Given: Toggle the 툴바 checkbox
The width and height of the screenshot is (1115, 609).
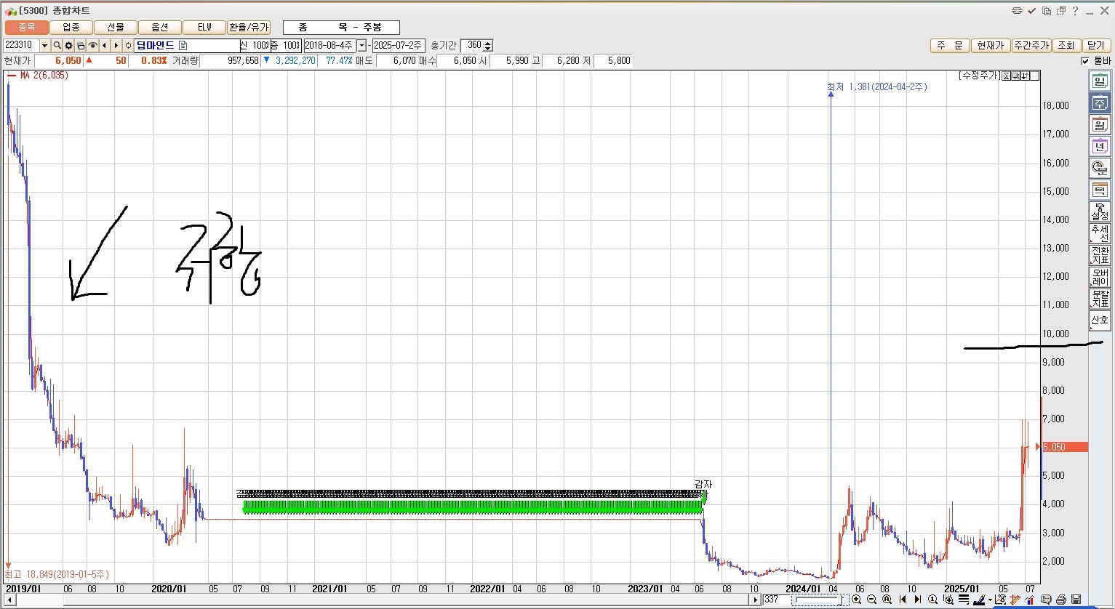Looking at the screenshot, I should click(x=1085, y=61).
